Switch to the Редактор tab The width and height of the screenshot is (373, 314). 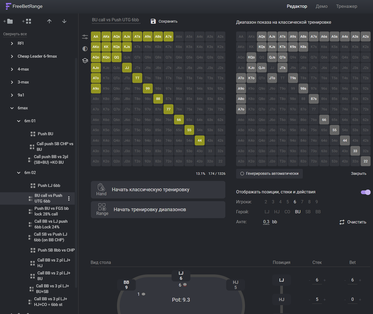coord(297,6)
